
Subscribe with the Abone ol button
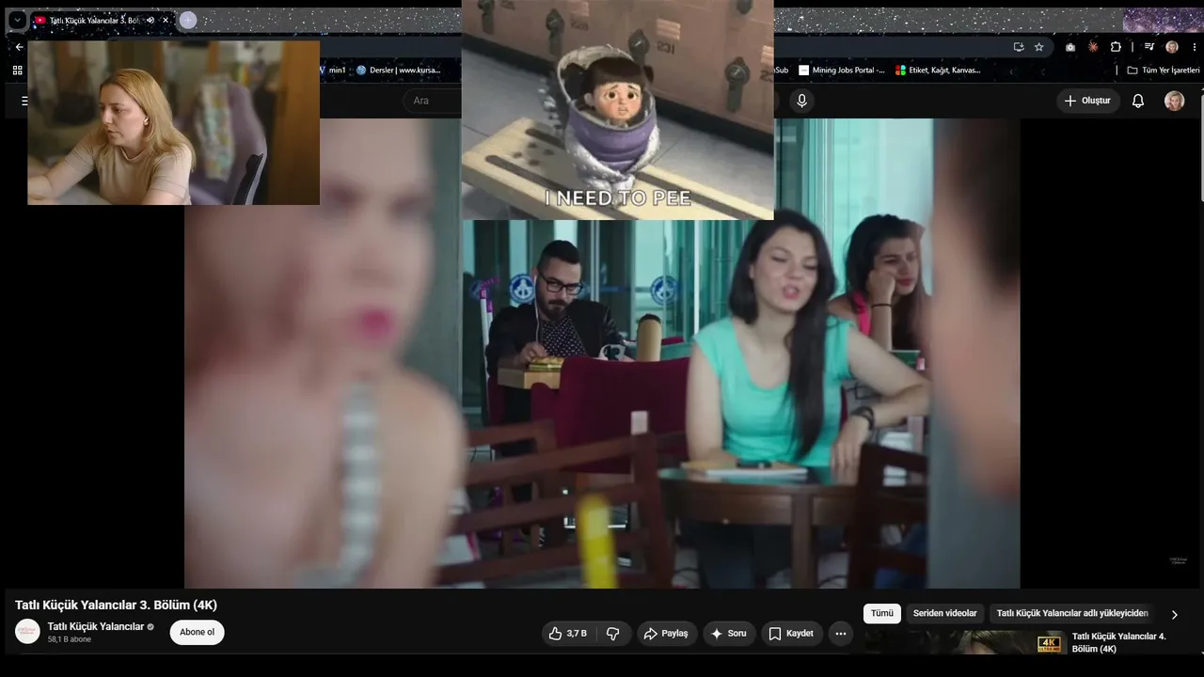198,632
